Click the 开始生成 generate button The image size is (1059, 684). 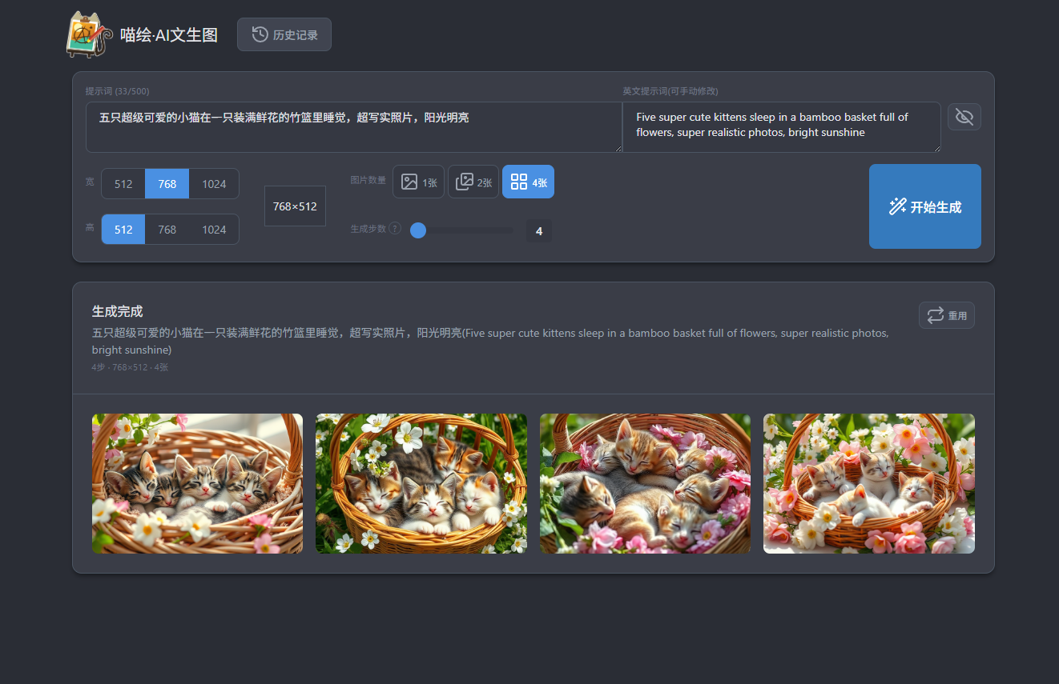coord(925,206)
